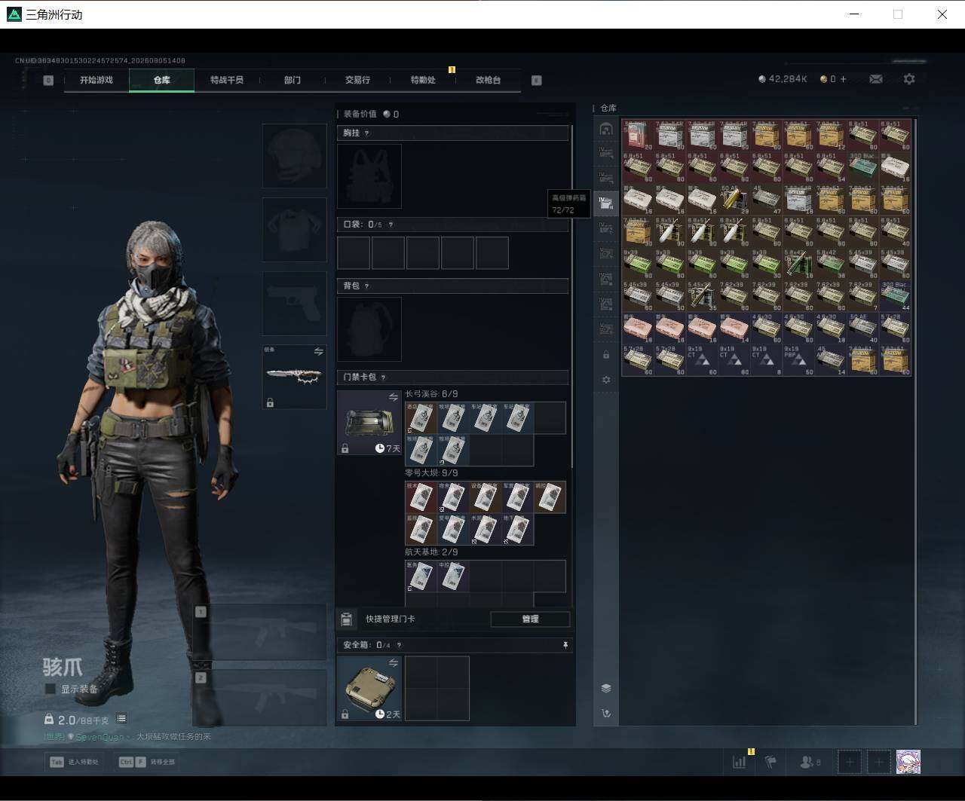
Task: Click the flag icon in bottom bar
Action: 770,762
